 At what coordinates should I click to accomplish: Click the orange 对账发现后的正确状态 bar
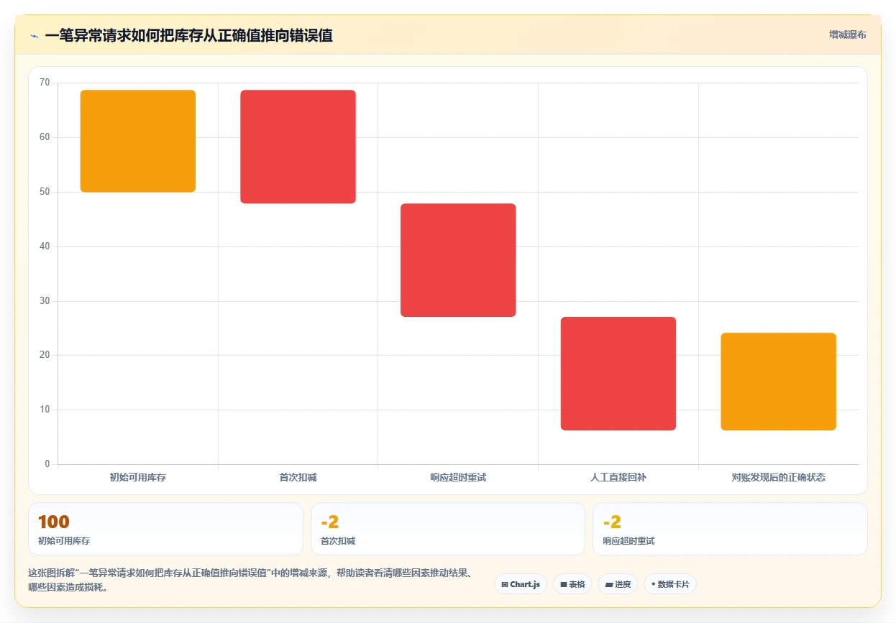coord(778,382)
